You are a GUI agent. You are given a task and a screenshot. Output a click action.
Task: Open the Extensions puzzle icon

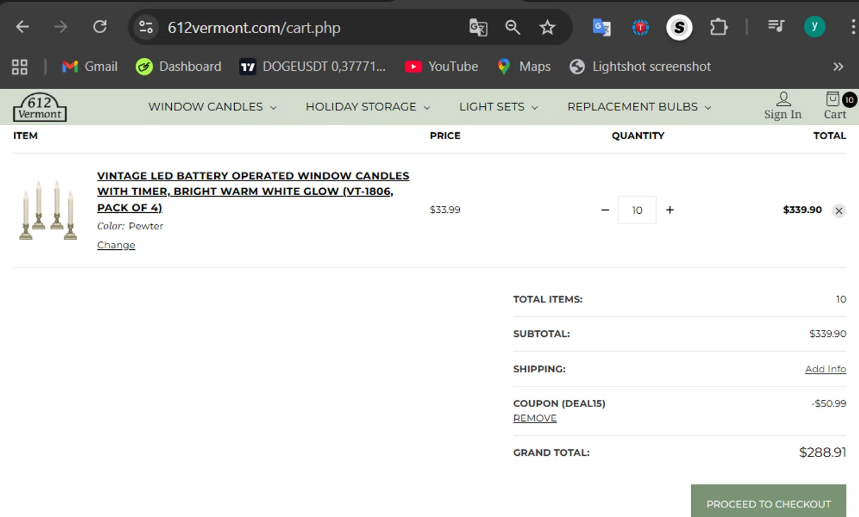coord(719,27)
